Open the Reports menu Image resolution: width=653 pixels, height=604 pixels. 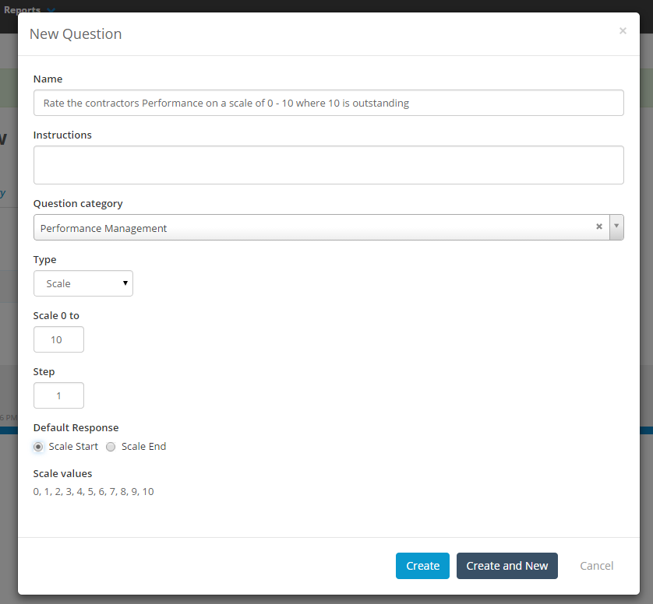point(23,9)
